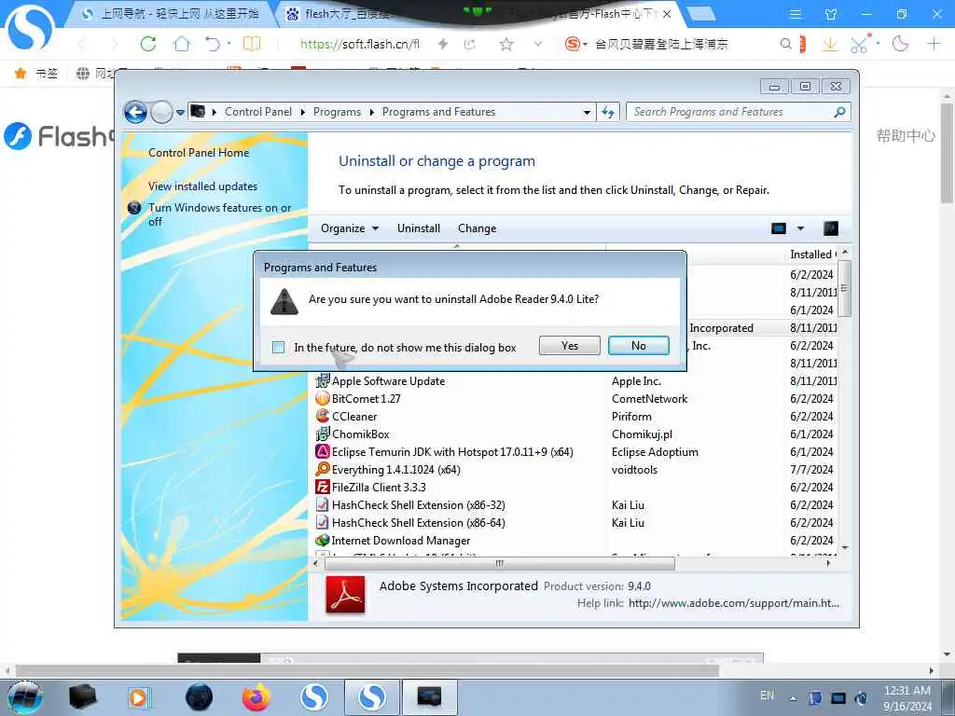Screen dimensions: 955x716
Task: Open recent pages dropdown beside navigation arrows
Action: [180, 113]
